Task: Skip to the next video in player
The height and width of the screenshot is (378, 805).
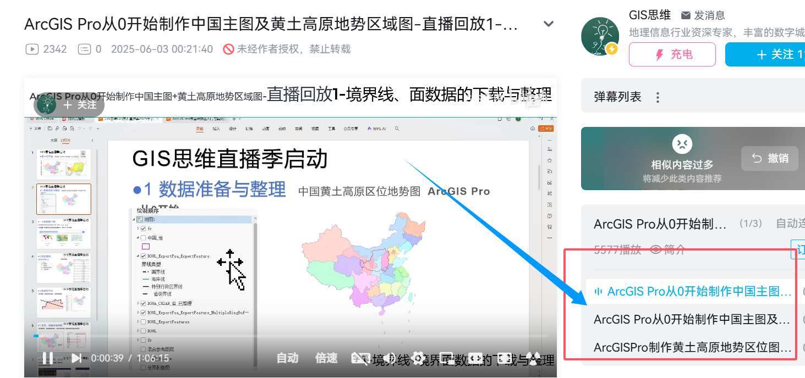Action: click(x=76, y=358)
